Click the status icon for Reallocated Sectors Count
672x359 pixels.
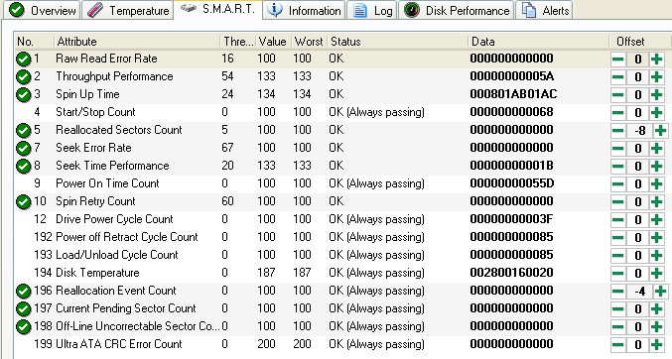point(23,130)
